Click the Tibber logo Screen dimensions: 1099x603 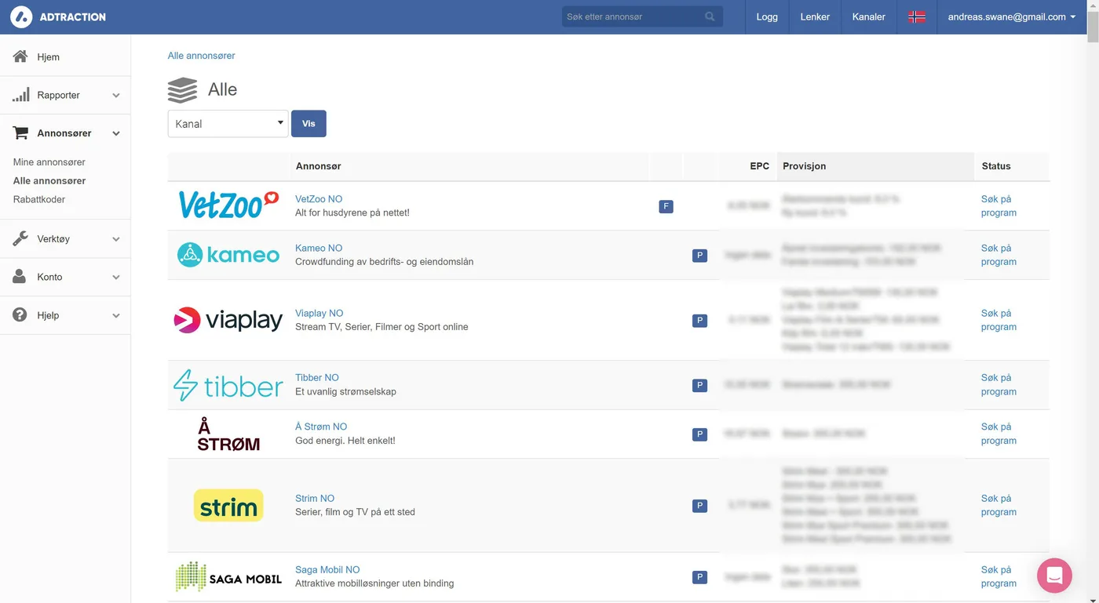[228, 385]
